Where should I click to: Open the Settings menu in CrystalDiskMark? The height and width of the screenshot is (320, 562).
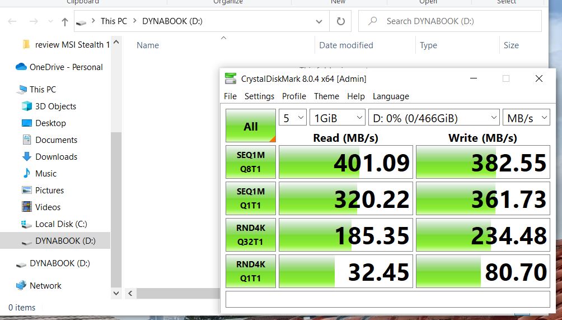point(259,96)
